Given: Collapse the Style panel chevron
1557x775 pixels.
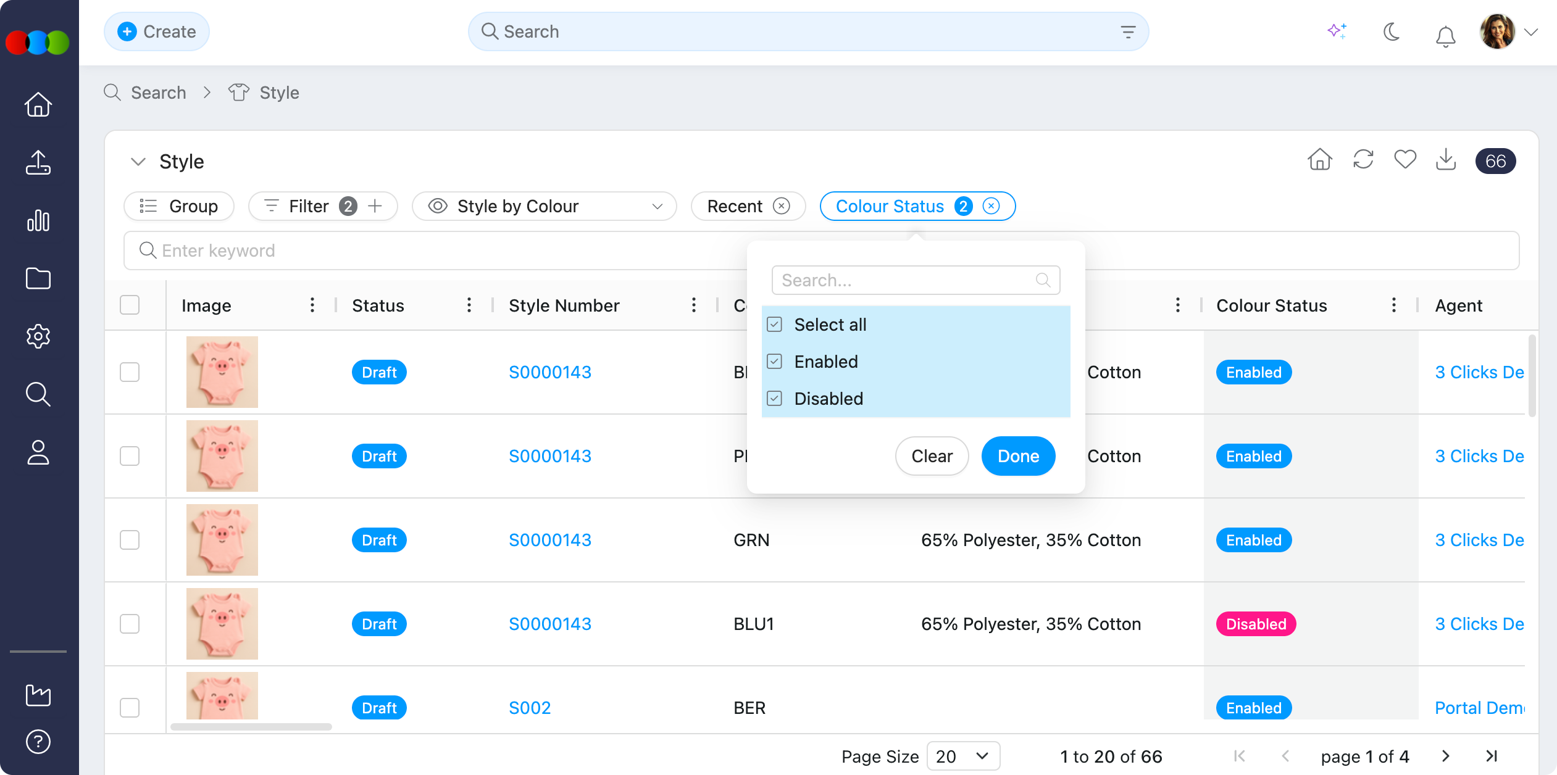Looking at the screenshot, I should (138, 162).
